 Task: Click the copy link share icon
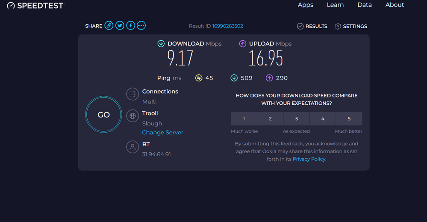click(109, 26)
